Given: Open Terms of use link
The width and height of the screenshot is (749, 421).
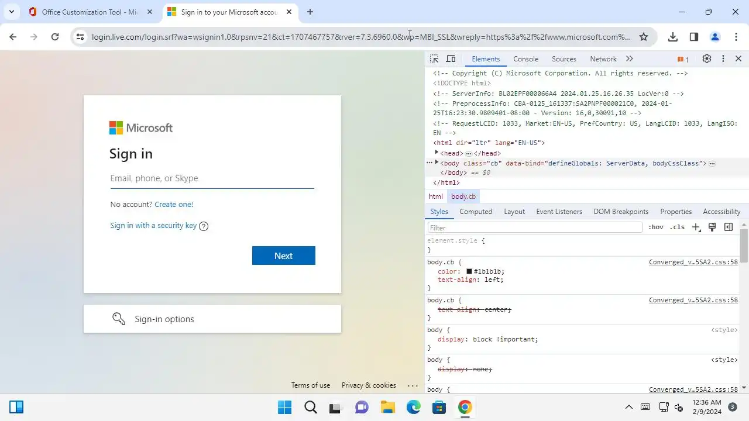Looking at the screenshot, I should 311,385.
